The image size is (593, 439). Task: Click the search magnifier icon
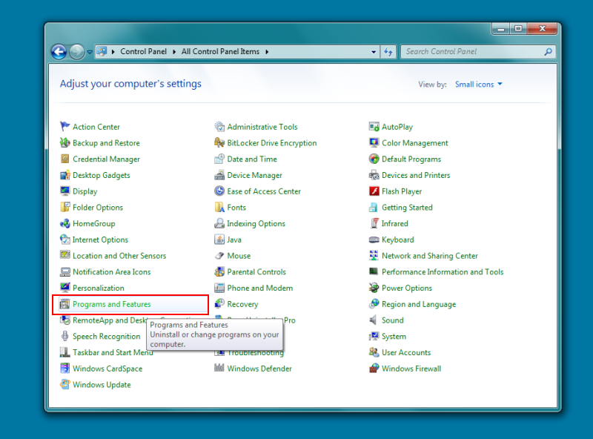(548, 52)
